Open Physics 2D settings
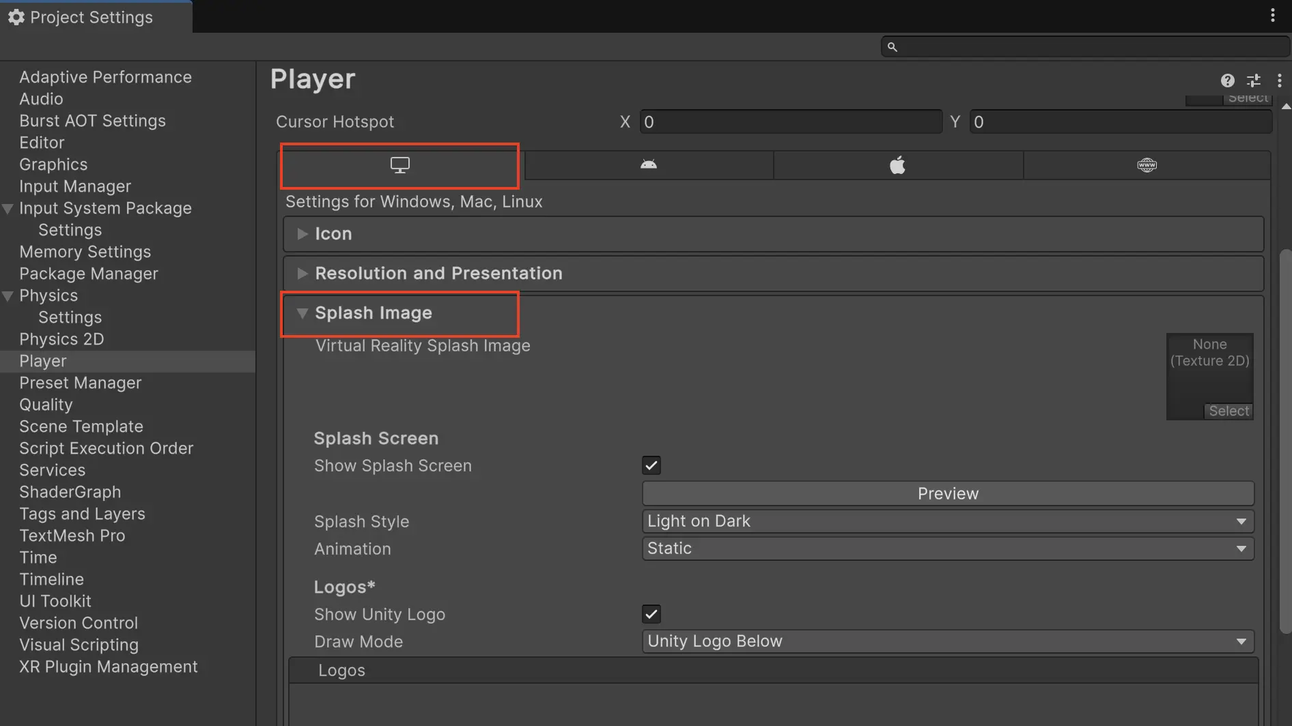The image size is (1292, 726). 61,339
